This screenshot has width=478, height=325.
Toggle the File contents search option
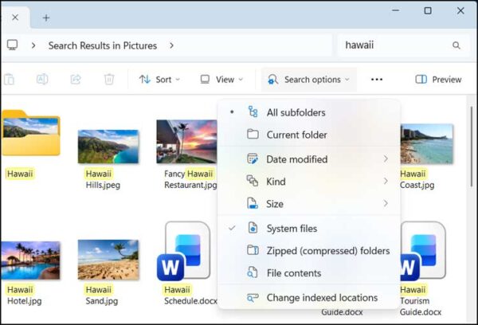click(x=308, y=273)
